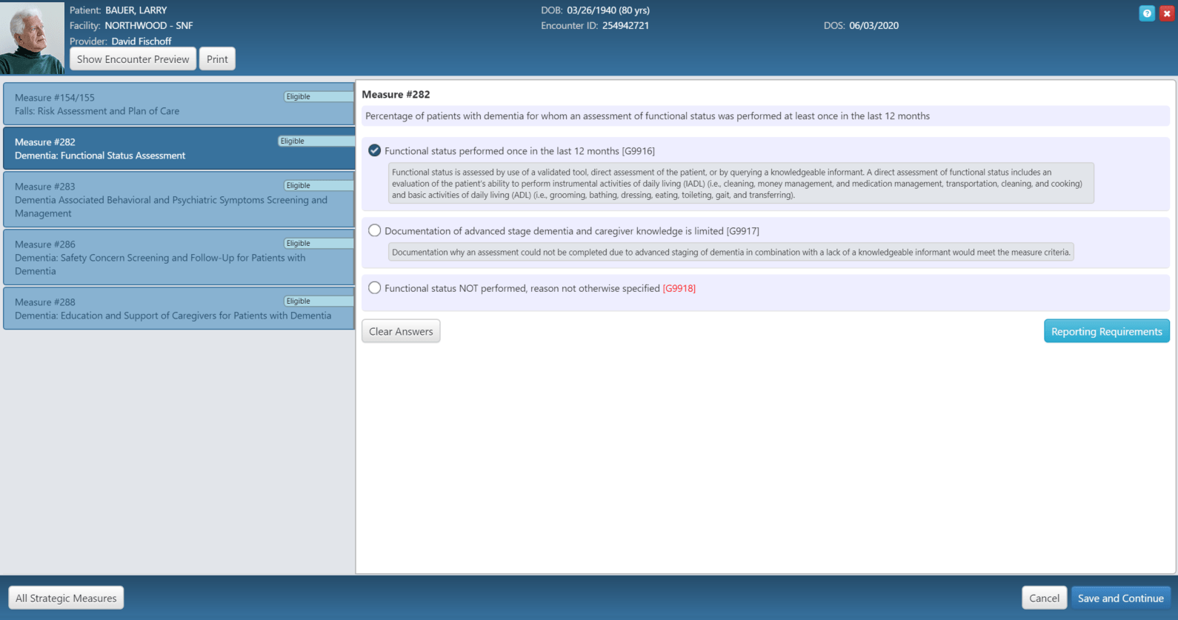
Task: Select Measure #282 Dementia Functional Status Assessment
Action: click(x=179, y=148)
